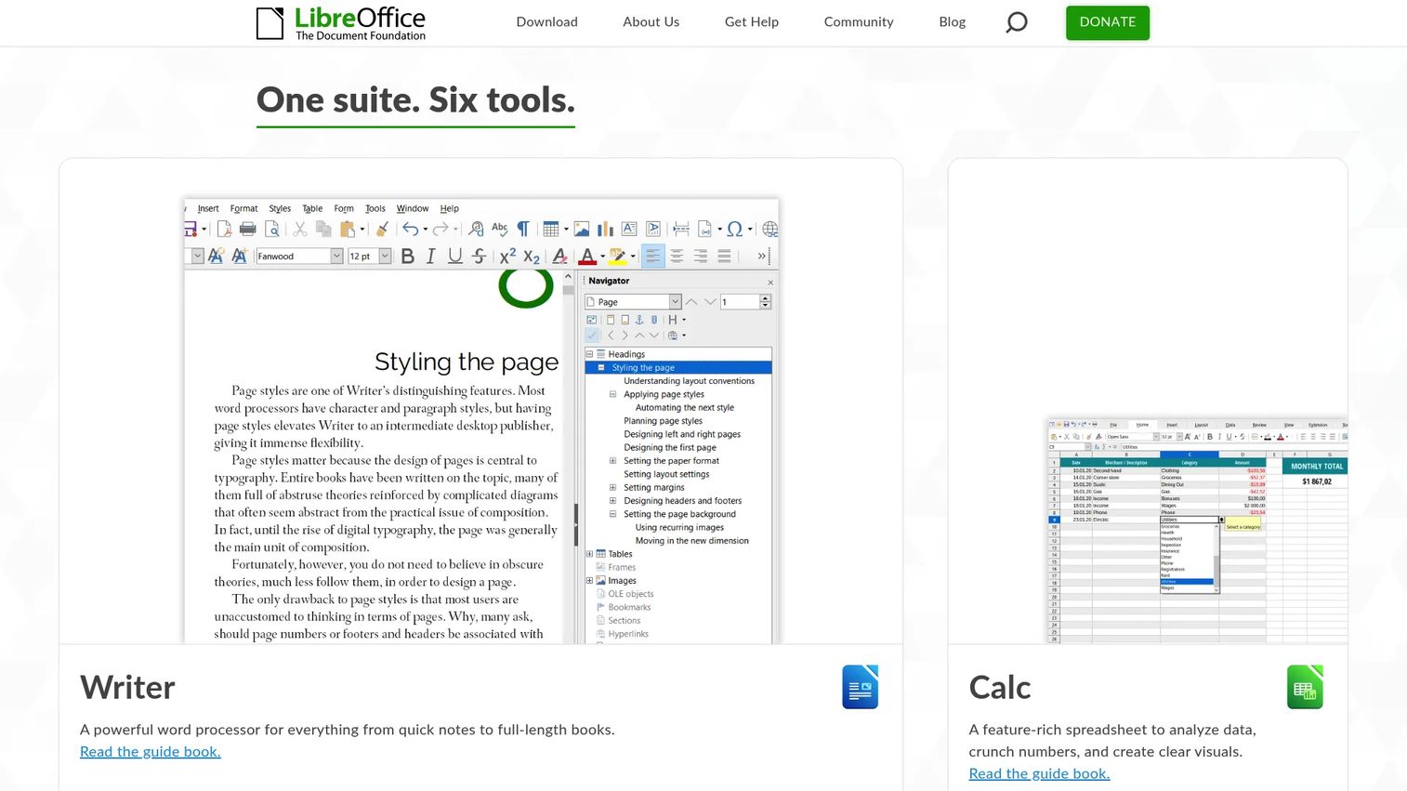
Task: Click the green DONATE button
Action: point(1108,22)
